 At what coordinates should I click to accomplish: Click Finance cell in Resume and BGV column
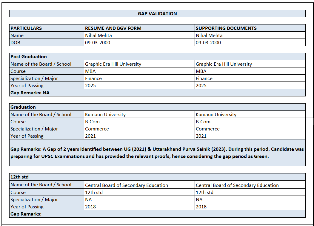click(93, 78)
